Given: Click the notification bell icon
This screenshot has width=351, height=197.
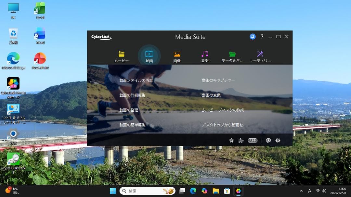Looking at the screenshot, I should click(253, 37).
